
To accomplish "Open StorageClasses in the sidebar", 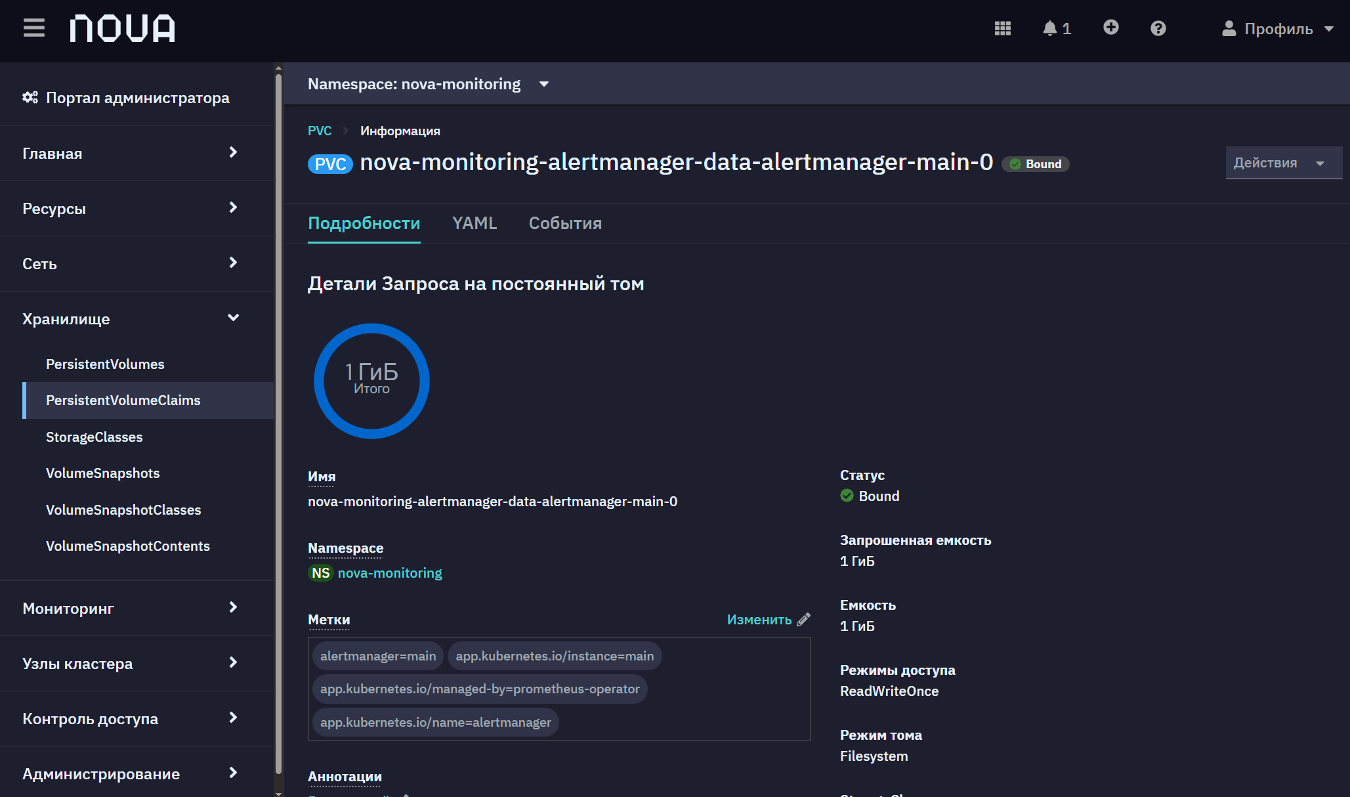I will click(94, 437).
